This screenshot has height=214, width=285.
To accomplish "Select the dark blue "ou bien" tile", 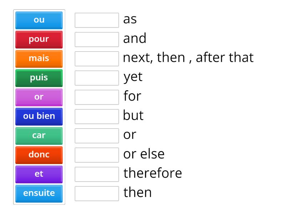I will 38,116.
